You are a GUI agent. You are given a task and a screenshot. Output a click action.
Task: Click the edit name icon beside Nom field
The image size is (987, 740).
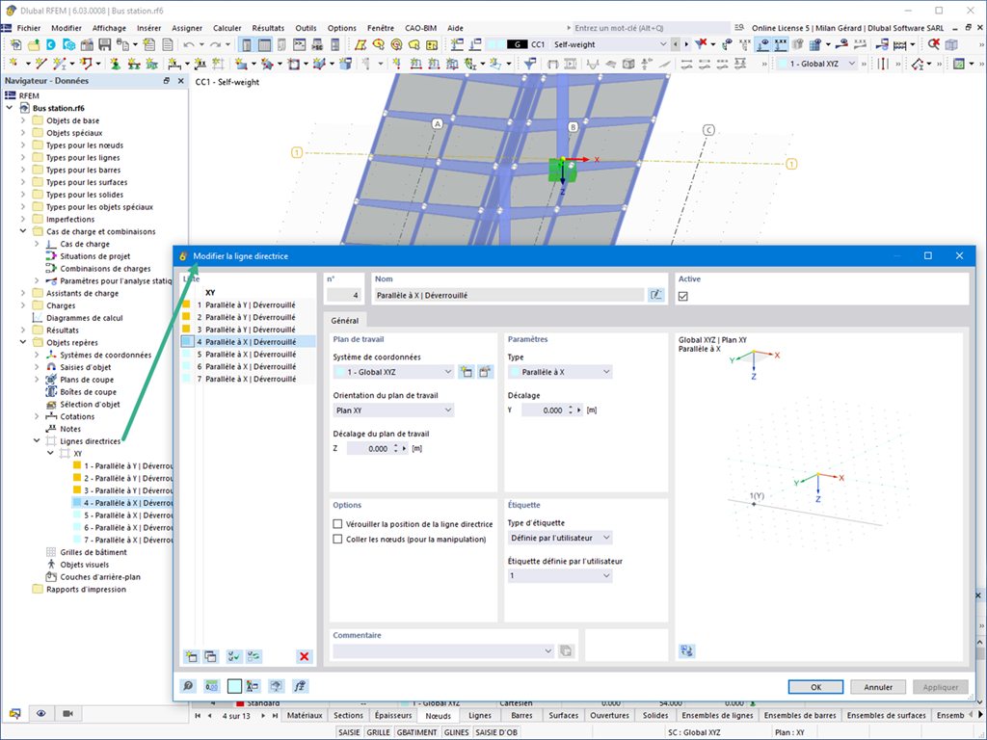(655, 295)
